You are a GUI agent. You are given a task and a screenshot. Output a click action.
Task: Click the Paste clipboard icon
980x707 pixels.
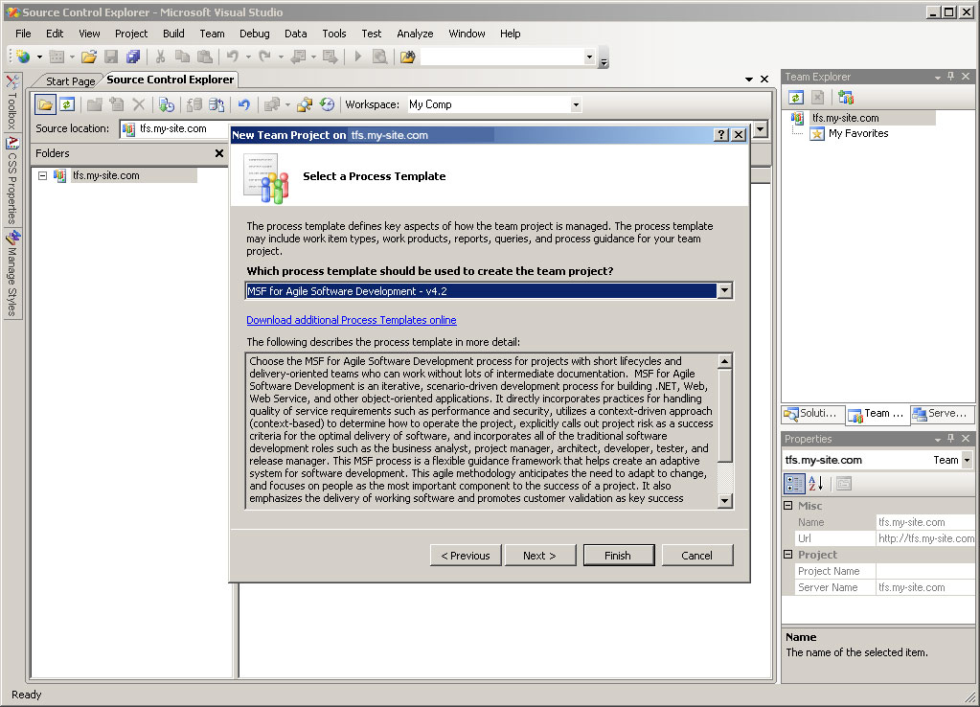(x=204, y=57)
